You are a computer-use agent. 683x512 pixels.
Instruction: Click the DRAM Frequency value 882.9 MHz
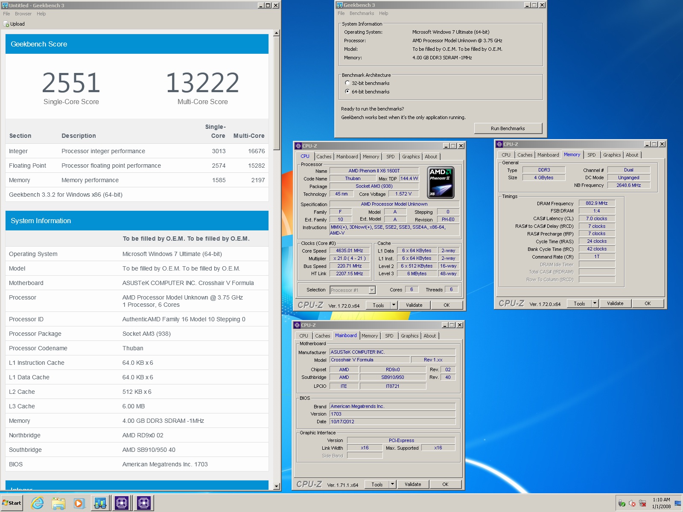point(596,204)
